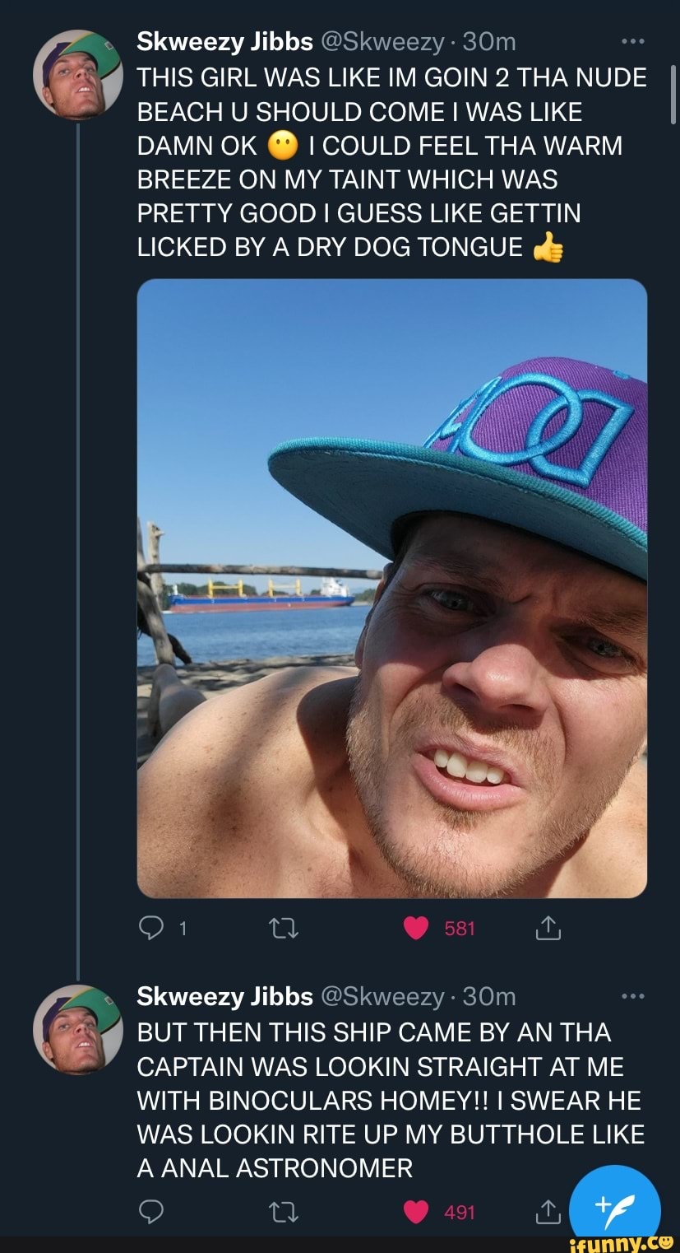This screenshot has height=1253, width=680.
Task: Open the profile avatar beside the first tweet
Action: tap(77, 75)
